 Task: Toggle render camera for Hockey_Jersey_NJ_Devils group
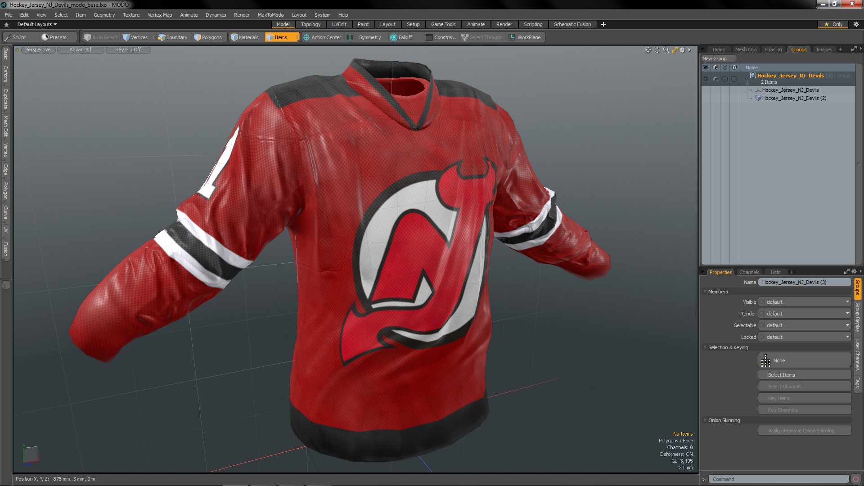click(715, 79)
